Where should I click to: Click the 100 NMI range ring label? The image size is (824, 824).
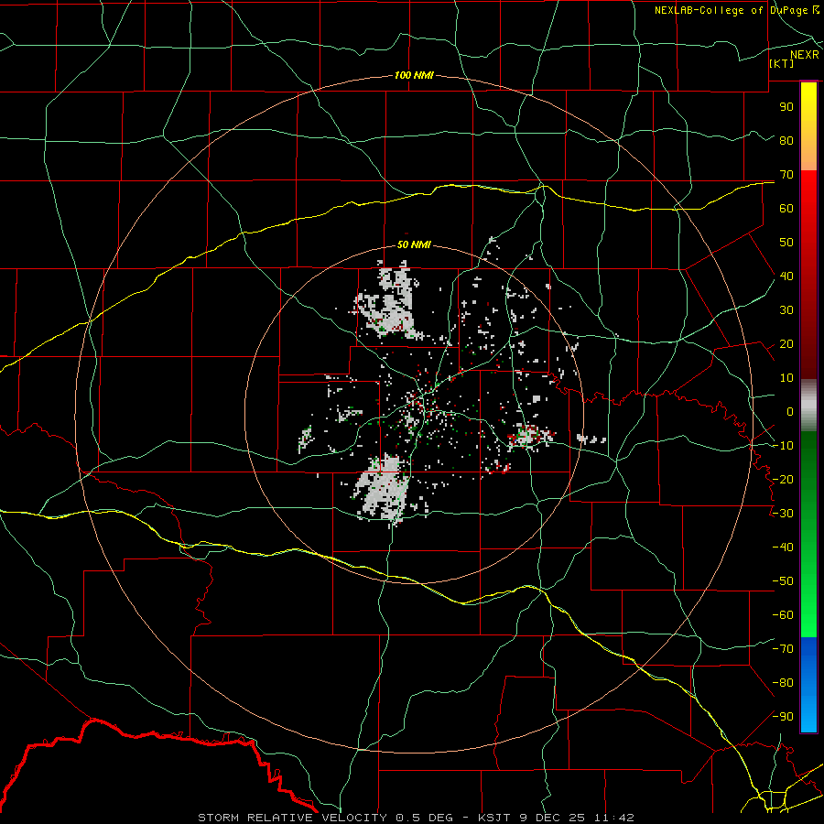(x=414, y=75)
